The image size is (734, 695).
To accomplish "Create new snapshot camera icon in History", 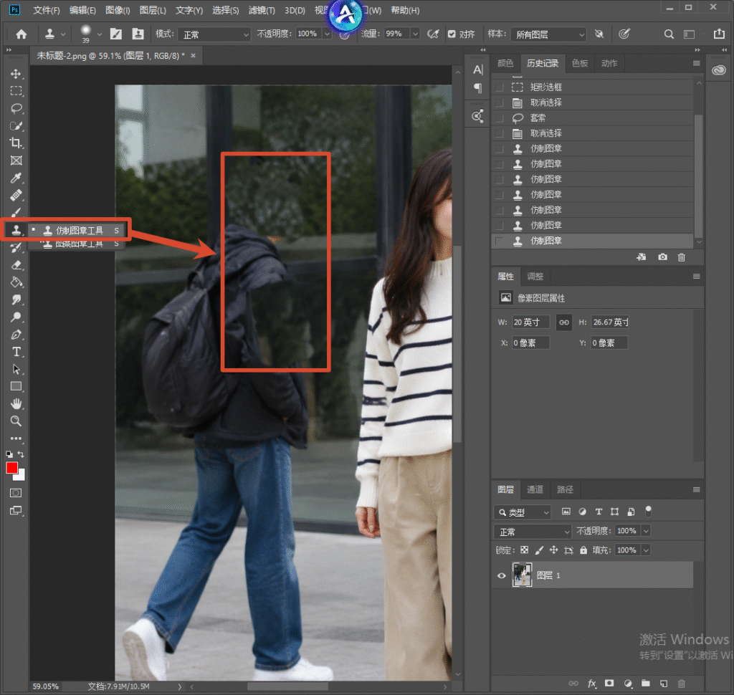I will click(662, 257).
